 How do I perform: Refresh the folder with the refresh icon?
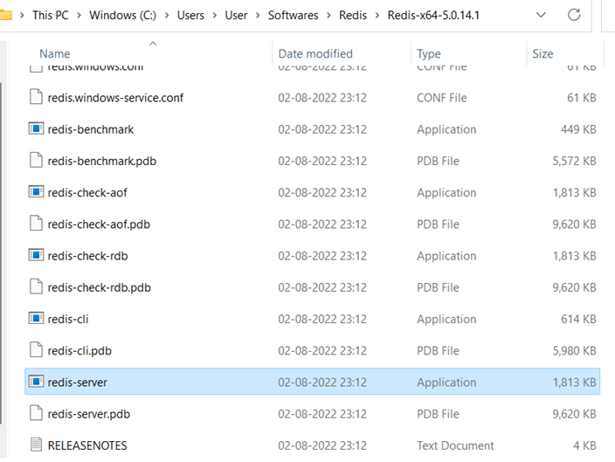574,15
